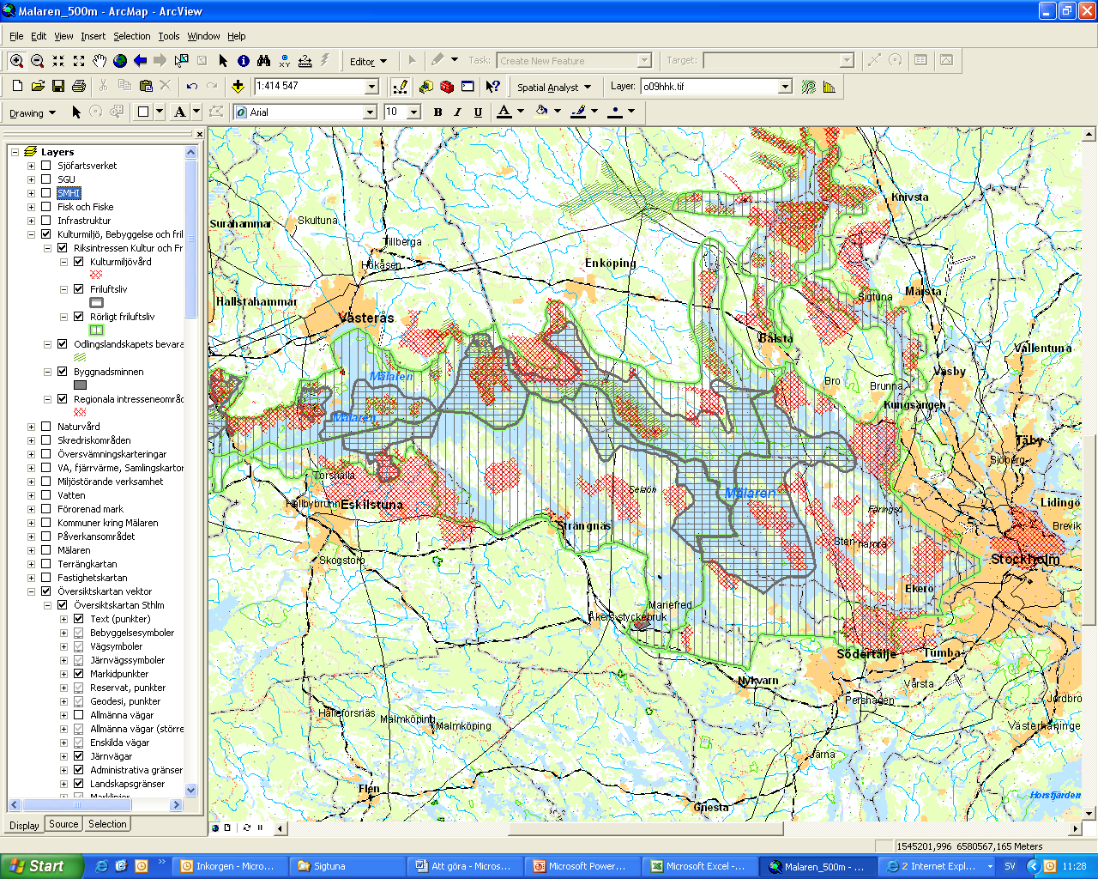Expand the Vatten layer group
The image size is (1098, 879).
click(x=31, y=495)
